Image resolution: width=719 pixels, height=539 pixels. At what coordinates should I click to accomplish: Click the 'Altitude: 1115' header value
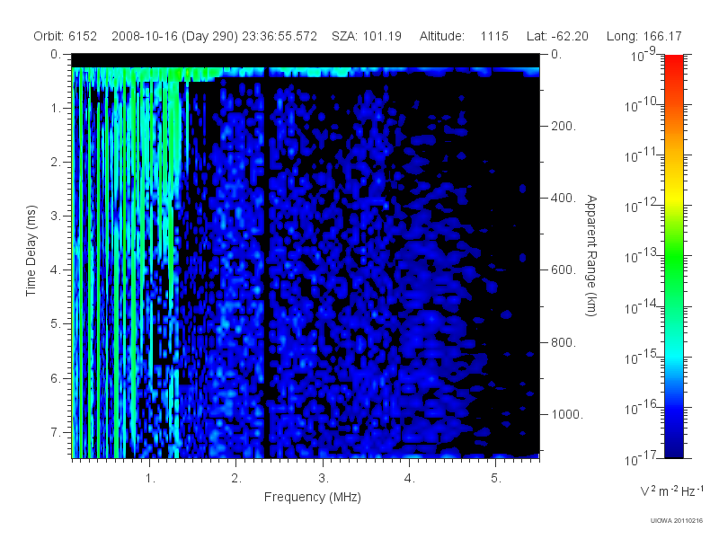click(464, 36)
